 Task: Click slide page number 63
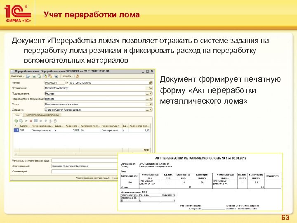[x=285, y=217]
